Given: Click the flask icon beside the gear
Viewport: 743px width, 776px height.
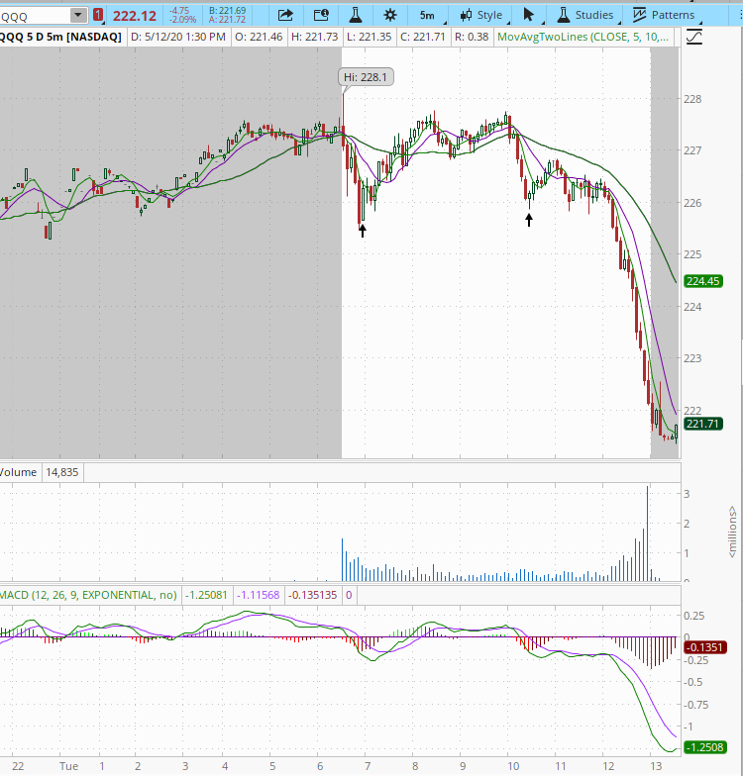Looking at the screenshot, I should pos(355,15).
